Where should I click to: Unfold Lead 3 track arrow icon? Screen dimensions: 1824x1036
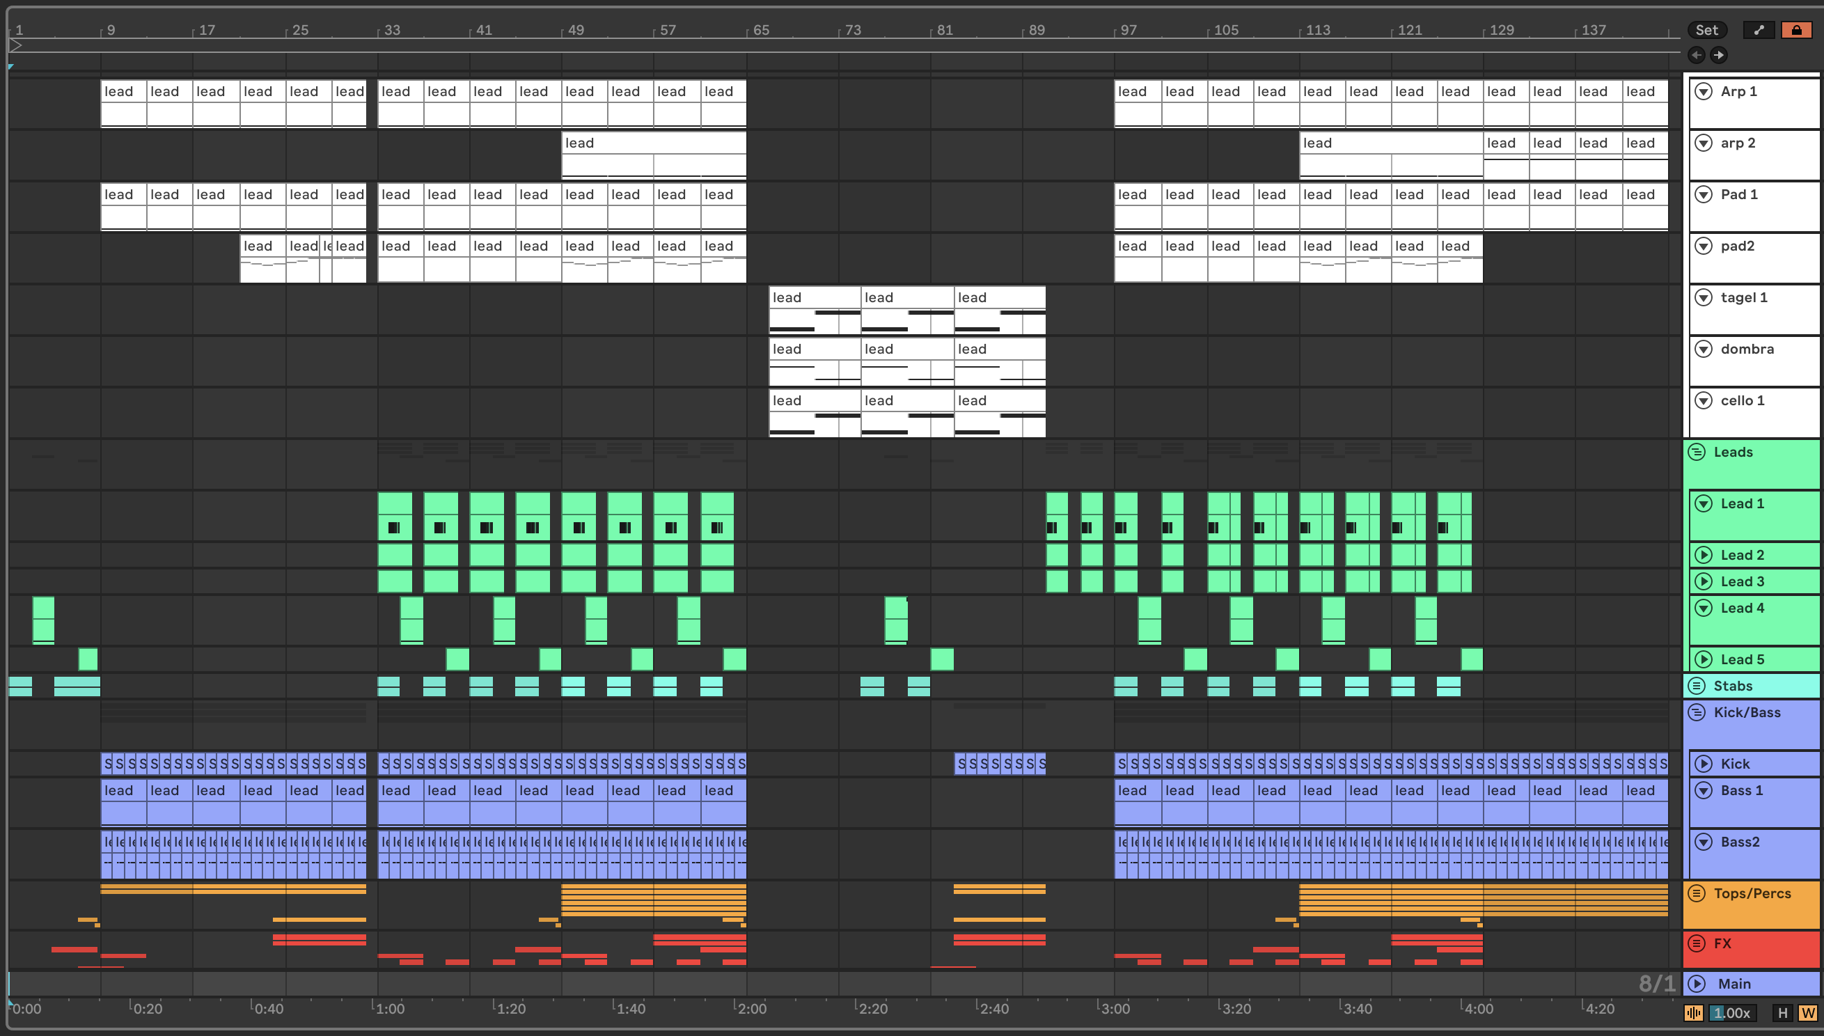click(1703, 581)
